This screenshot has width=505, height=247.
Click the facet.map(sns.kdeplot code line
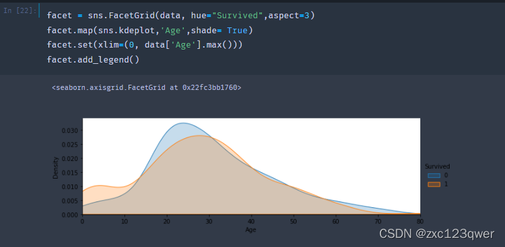[x=150, y=31]
